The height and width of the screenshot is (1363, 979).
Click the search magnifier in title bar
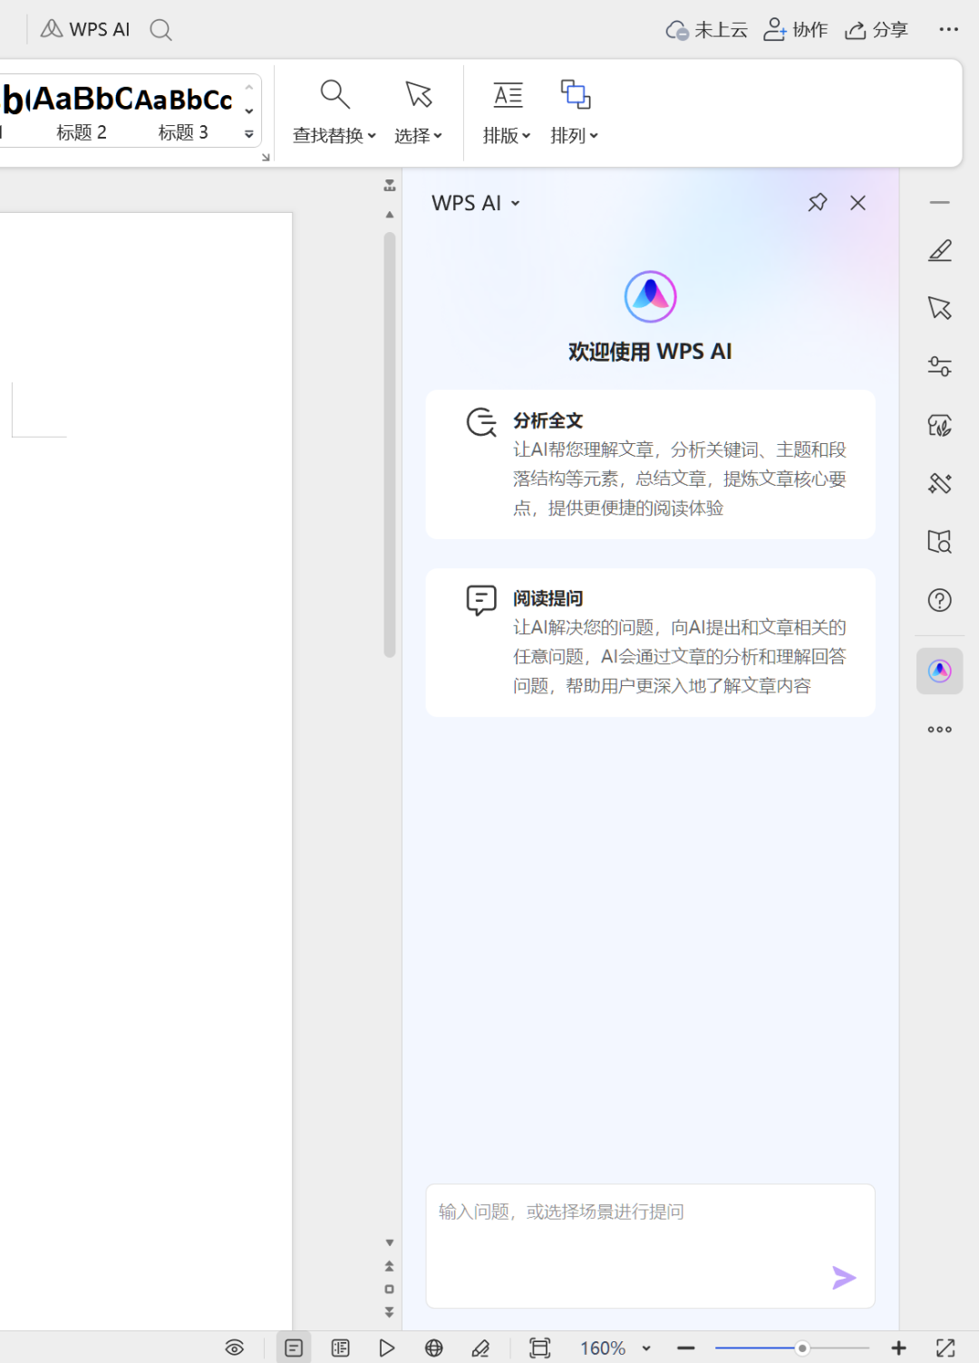pos(160,30)
